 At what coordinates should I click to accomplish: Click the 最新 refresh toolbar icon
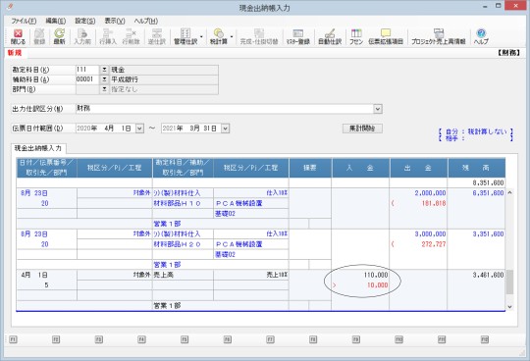click(x=59, y=36)
